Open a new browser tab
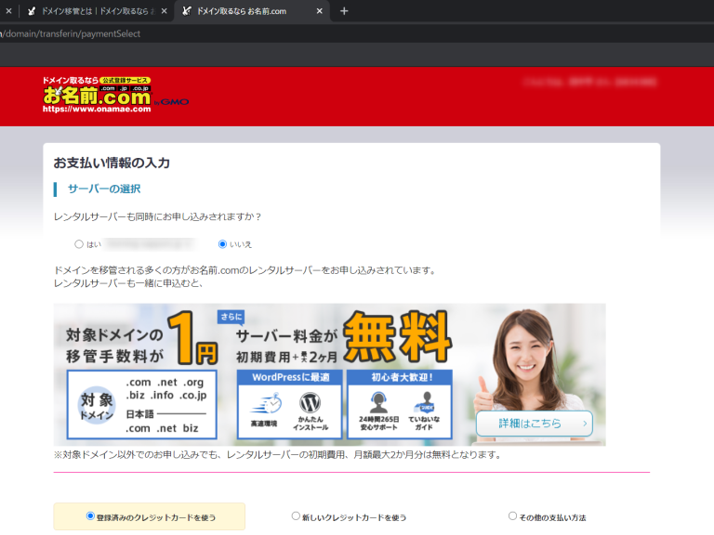Image resolution: width=714 pixels, height=535 pixels. (x=344, y=11)
